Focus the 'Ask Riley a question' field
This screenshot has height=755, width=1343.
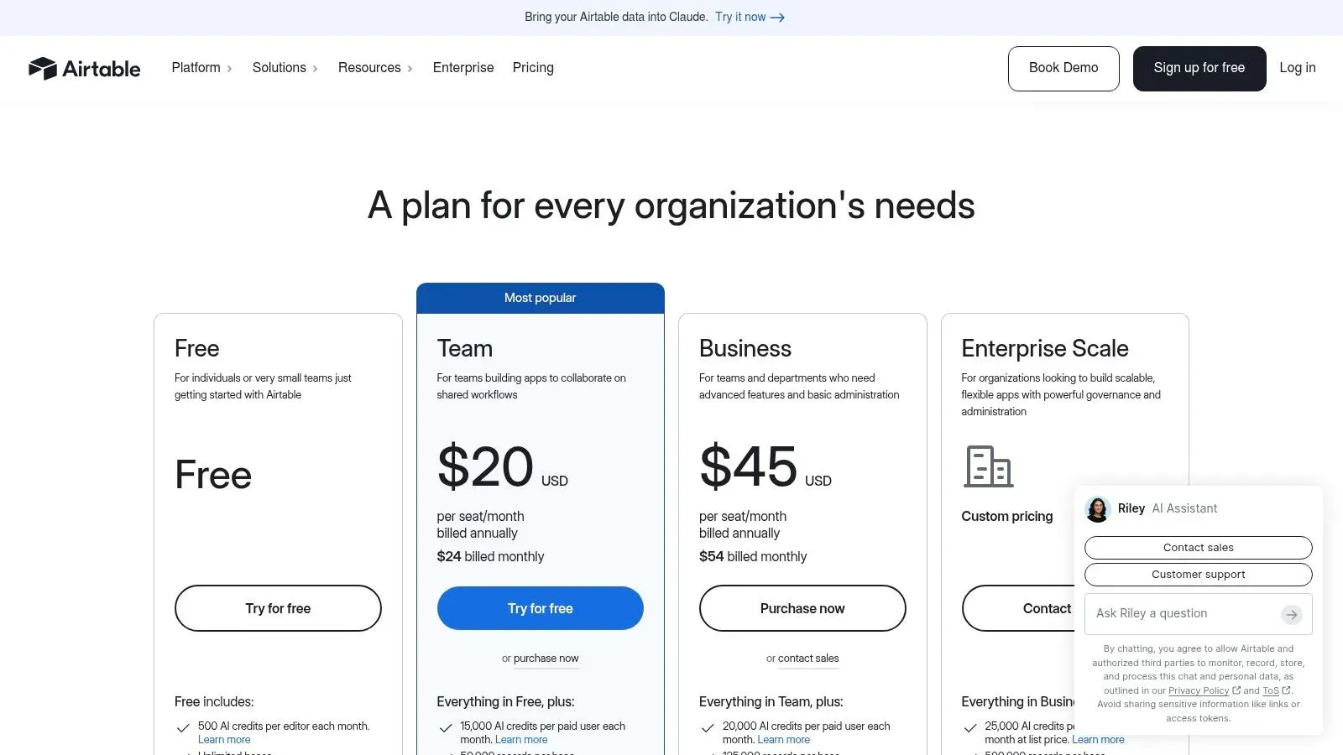[x=1184, y=614]
